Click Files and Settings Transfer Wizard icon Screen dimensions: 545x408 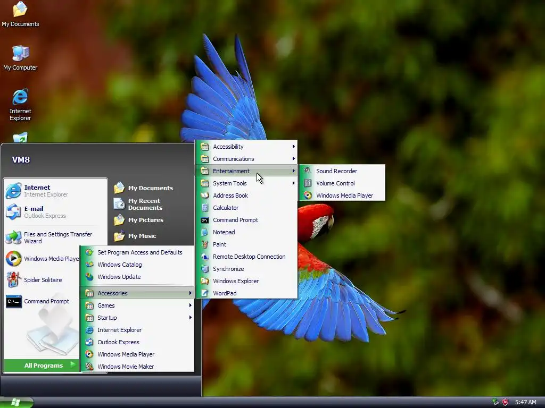point(13,237)
